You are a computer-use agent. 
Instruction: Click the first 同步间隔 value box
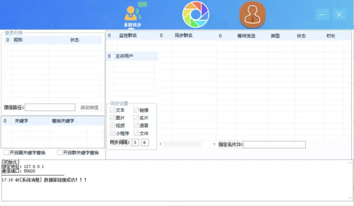[x=135, y=142]
